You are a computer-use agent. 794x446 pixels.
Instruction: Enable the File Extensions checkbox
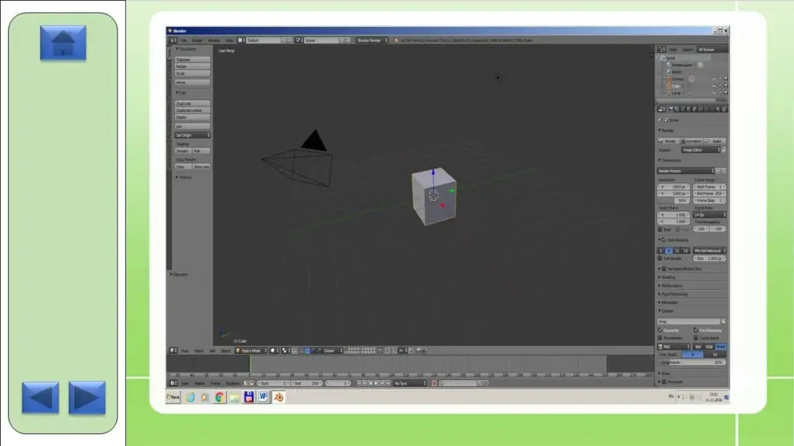point(696,330)
